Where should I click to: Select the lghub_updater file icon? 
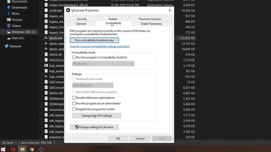click(46, 49)
